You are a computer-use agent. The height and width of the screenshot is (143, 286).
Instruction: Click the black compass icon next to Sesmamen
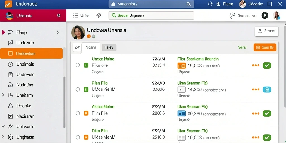tap(265, 16)
